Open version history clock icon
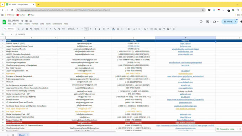 pos(201,22)
